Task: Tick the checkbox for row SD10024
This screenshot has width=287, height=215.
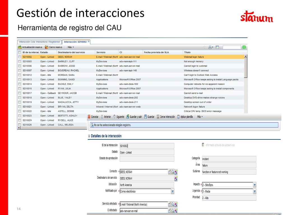Action: tap(19, 120)
